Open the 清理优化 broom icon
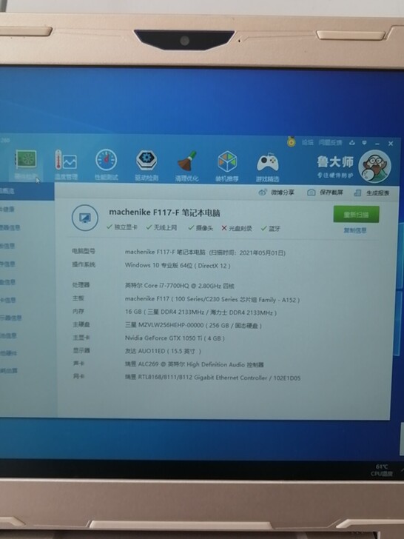The height and width of the screenshot is (539, 404). point(187,161)
